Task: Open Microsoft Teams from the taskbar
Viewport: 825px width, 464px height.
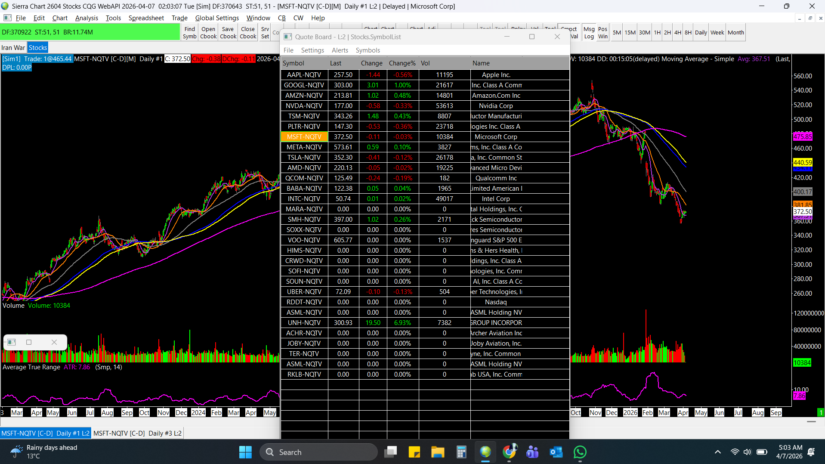Action: click(x=533, y=452)
